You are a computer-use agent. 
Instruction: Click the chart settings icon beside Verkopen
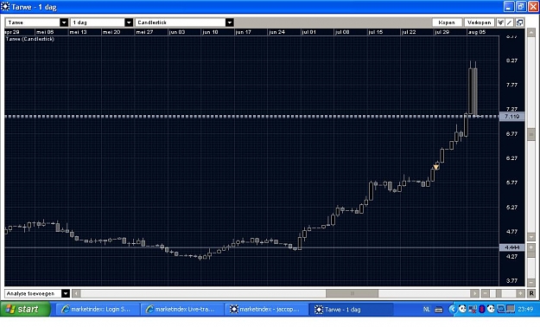click(500, 22)
